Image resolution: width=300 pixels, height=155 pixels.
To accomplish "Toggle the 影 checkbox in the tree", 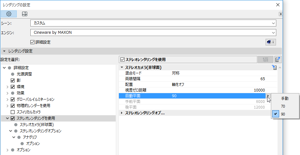I will (x=13, y=80).
